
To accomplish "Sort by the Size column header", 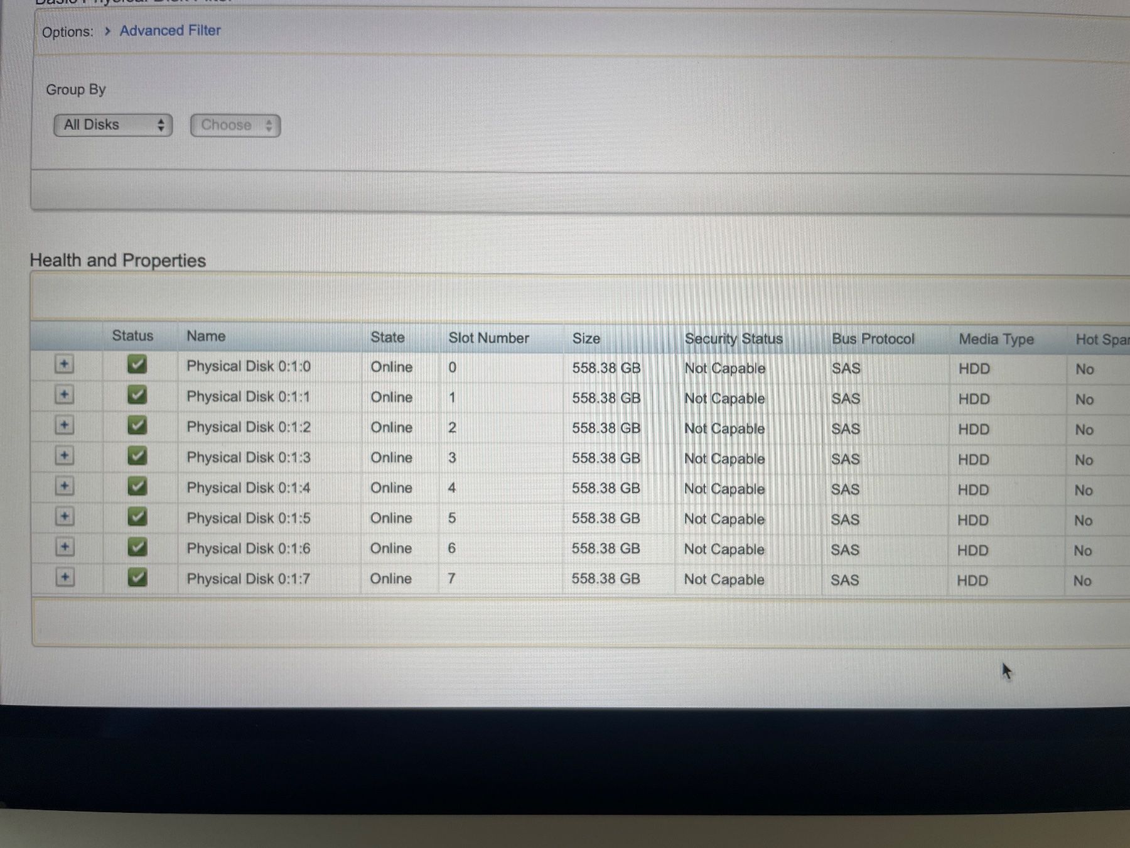I will click(x=586, y=339).
